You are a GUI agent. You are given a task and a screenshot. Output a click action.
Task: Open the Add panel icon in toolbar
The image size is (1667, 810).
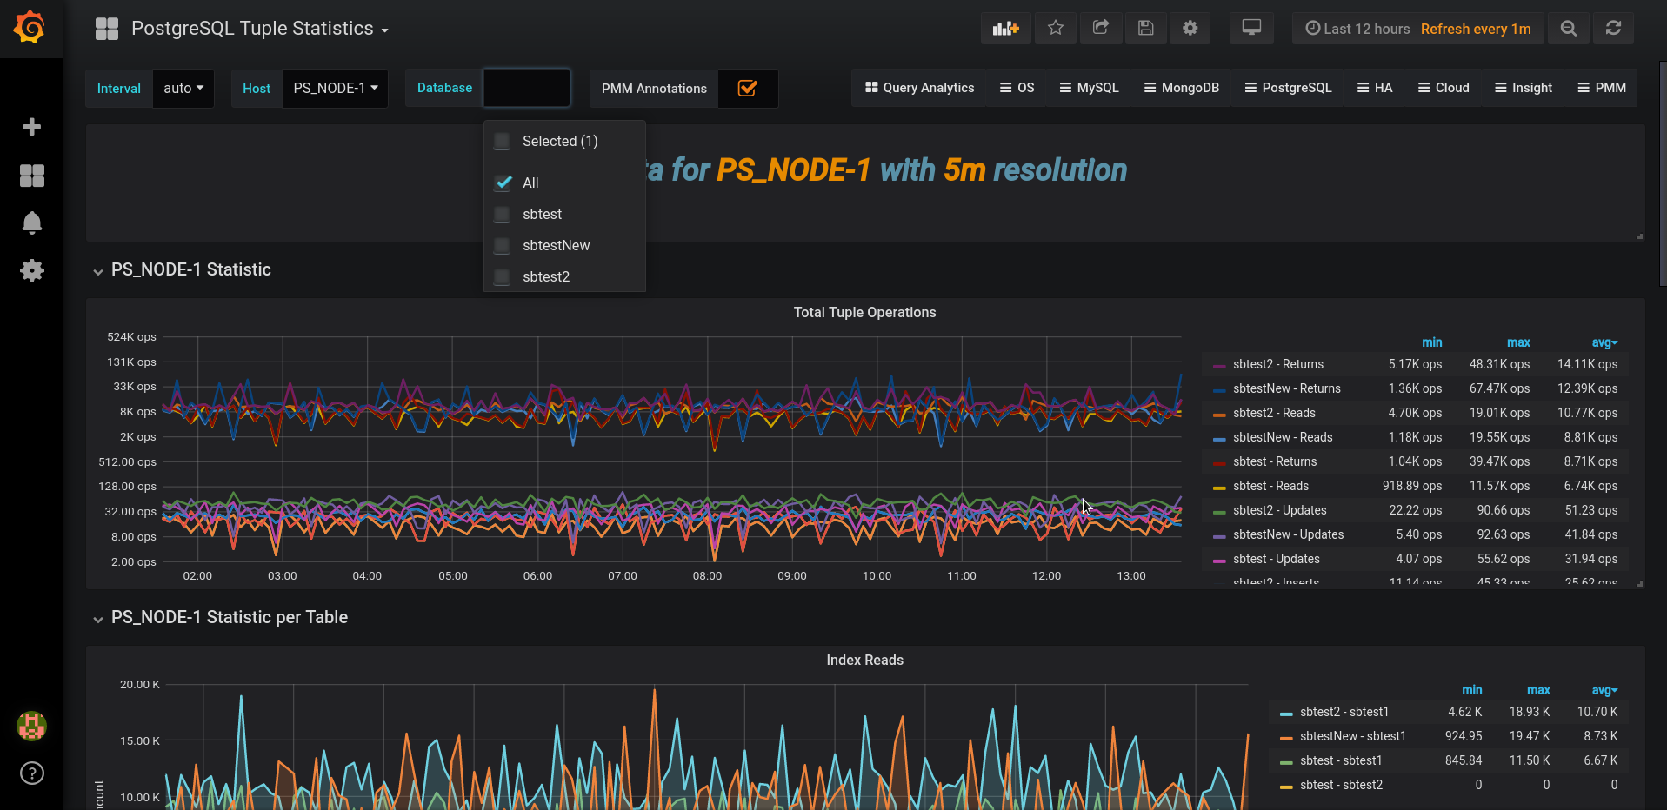click(x=1006, y=29)
